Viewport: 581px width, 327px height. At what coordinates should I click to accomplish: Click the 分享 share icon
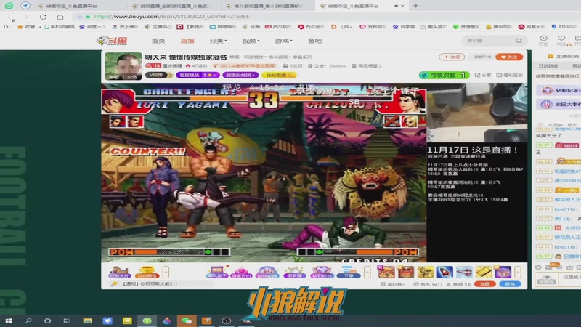point(483,76)
